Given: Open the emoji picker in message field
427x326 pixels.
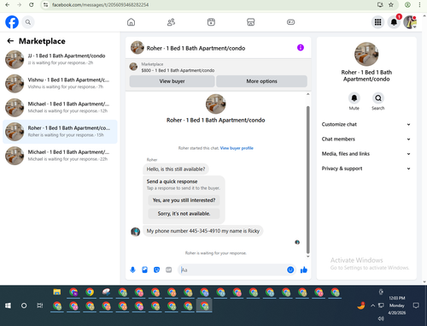Looking at the screenshot, I should (290, 270).
